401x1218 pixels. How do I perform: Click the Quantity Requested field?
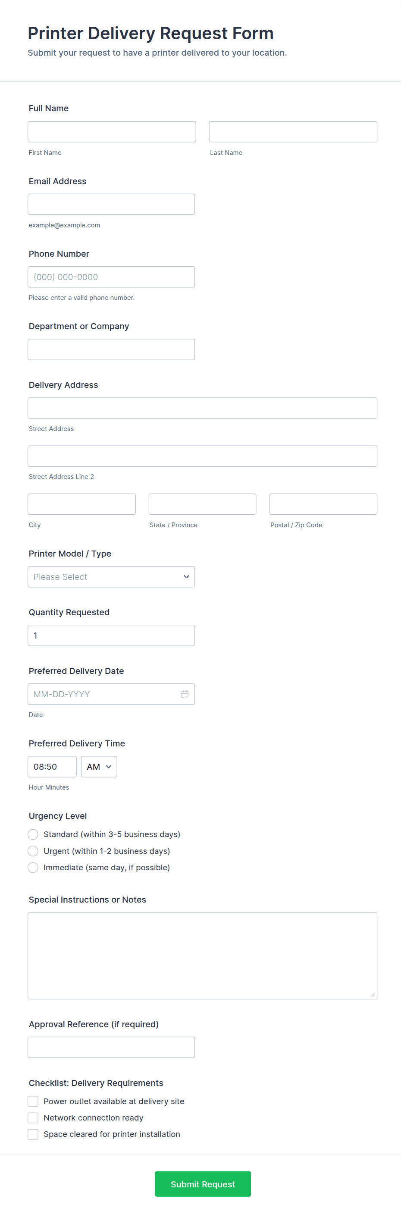(111, 636)
